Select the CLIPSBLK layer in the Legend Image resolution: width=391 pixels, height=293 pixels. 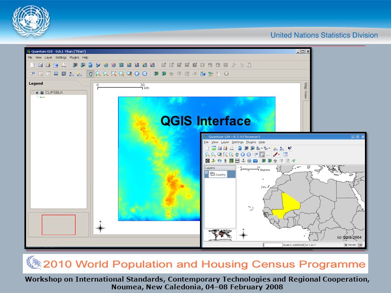54,92
